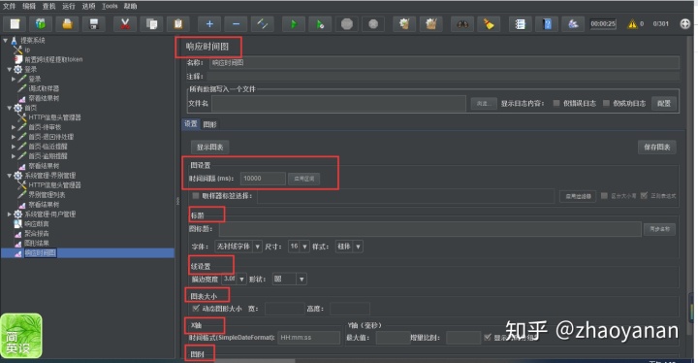698x363 pixels.
Task: Click the Clear results icon
Action: 404,23
